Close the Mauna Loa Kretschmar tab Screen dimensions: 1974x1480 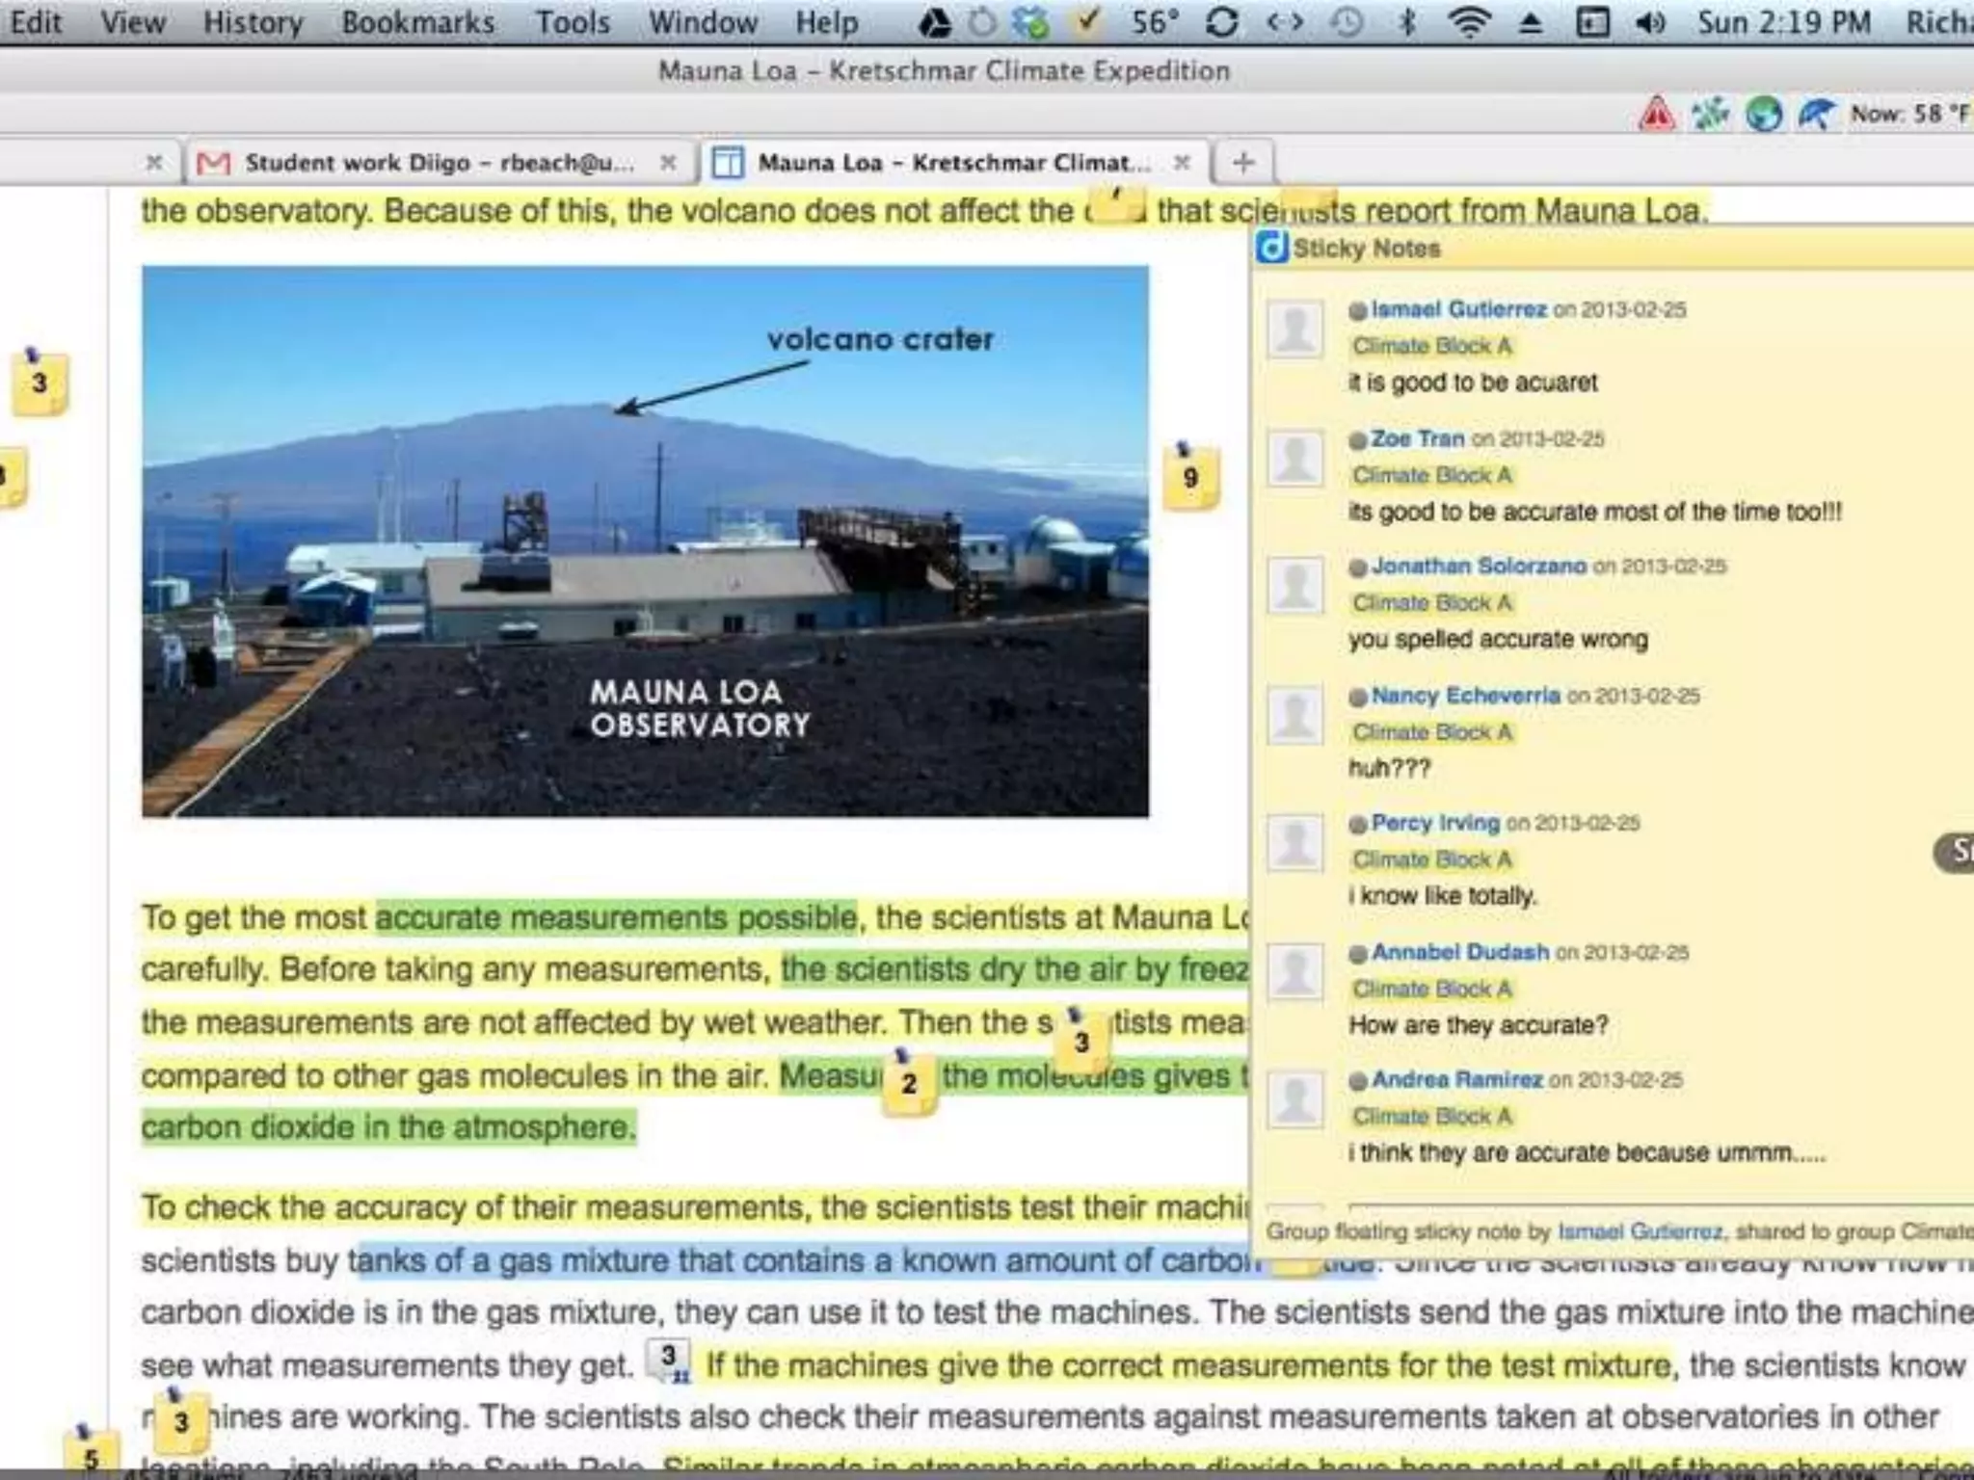pyautogui.click(x=1182, y=163)
